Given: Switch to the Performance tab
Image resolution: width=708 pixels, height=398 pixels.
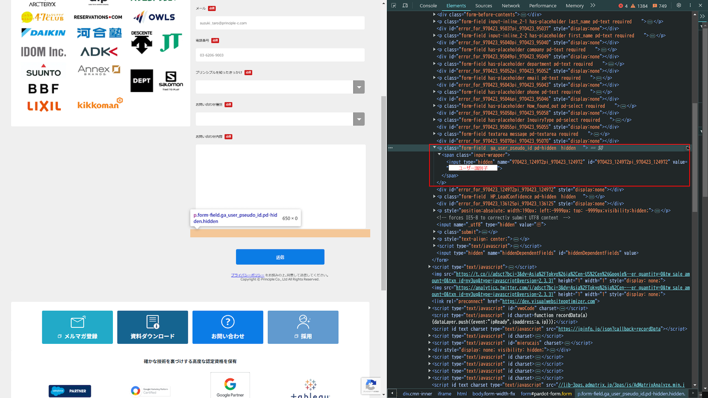Looking at the screenshot, I should pos(543,6).
